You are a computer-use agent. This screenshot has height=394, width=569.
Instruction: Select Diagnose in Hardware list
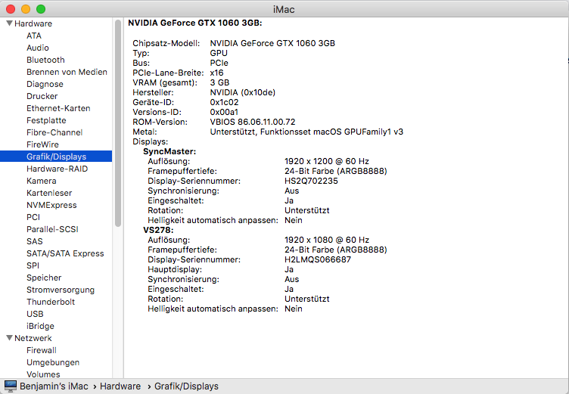coord(45,84)
